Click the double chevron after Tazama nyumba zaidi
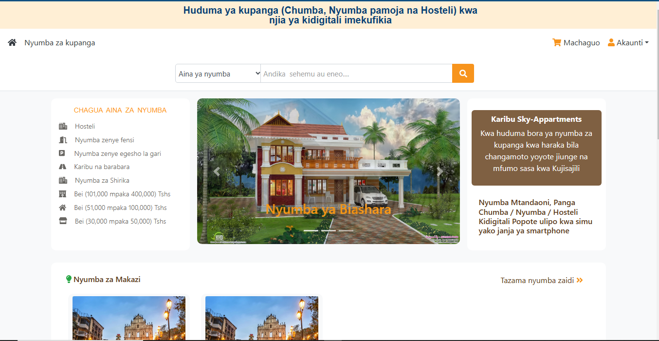Screen dimensions: 659x341 tap(580, 280)
